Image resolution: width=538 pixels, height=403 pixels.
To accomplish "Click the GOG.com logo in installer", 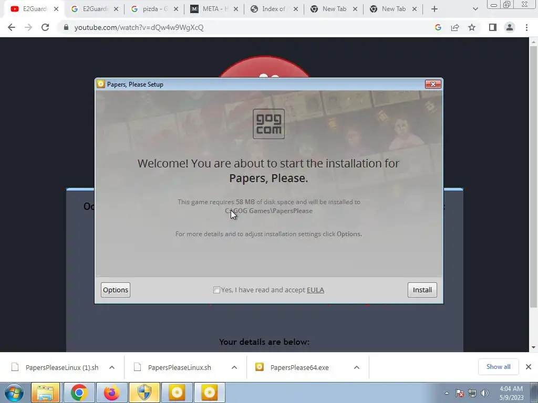I will pyautogui.click(x=268, y=124).
